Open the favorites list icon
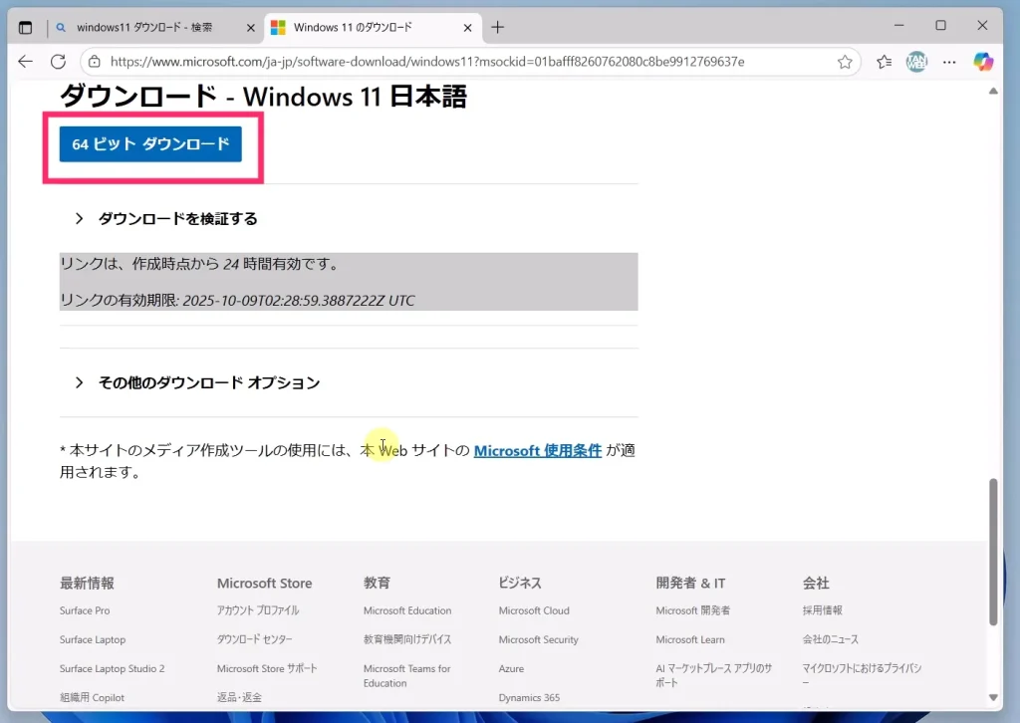This screenshot has height=723, width=1020. tap(884, 62)
